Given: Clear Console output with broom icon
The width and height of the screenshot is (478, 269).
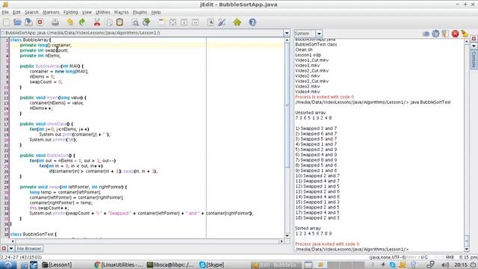Looking at the screenshot, I should pos(465,34).
